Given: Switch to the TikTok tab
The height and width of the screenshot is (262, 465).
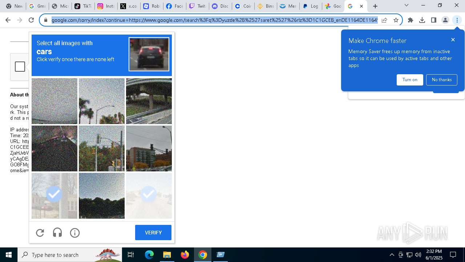Looking at the screenshot, I should (83, 6).
